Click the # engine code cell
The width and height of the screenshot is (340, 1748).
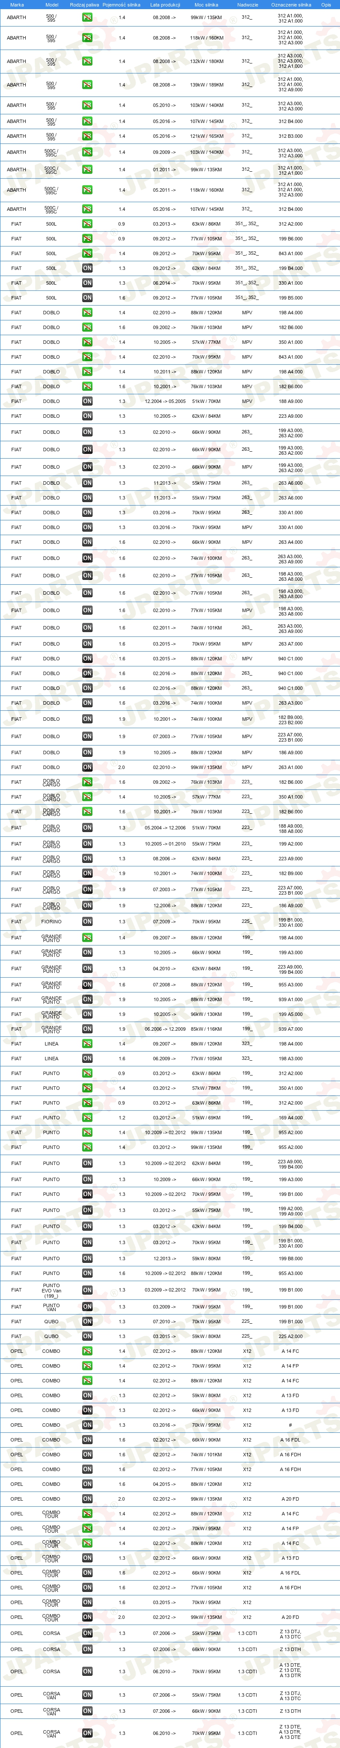tap(290, 1425)
